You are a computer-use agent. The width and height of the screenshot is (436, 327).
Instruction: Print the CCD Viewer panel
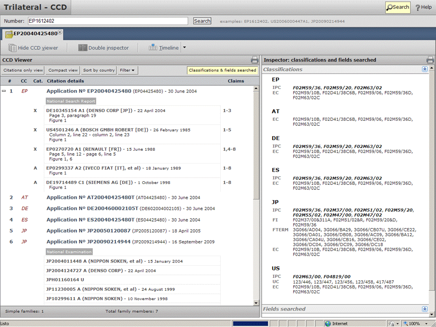tap(255, 60)
